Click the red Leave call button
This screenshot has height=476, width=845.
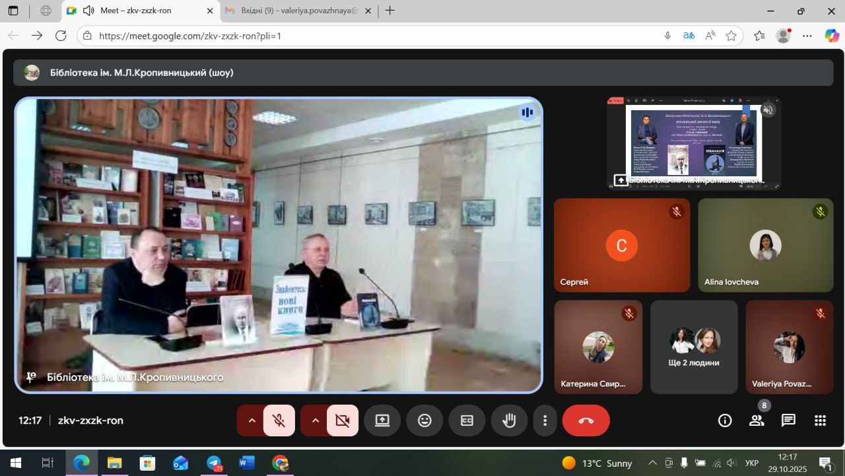(x=586, y=421)
